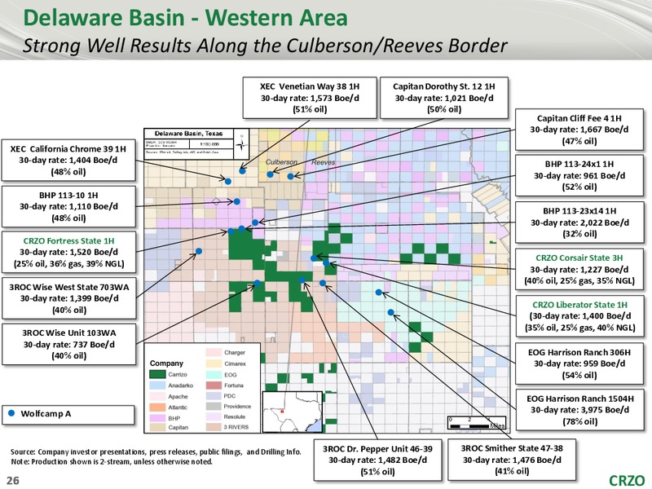Select the PDC lavender legend swatch

point(214,396)
